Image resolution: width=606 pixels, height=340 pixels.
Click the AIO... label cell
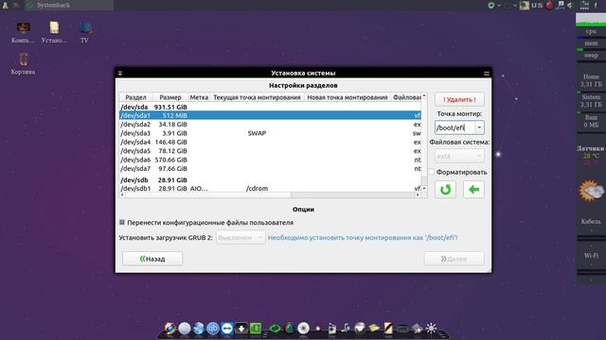199,189
